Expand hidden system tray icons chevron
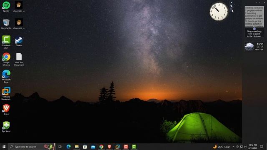The width and height of the screenshot is (267, 150). pyautogui.click(x=234, y=147)
